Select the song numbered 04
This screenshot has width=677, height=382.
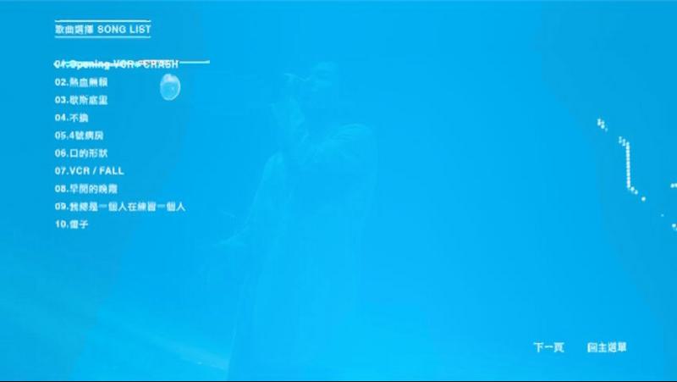click(x=72, y=118)
